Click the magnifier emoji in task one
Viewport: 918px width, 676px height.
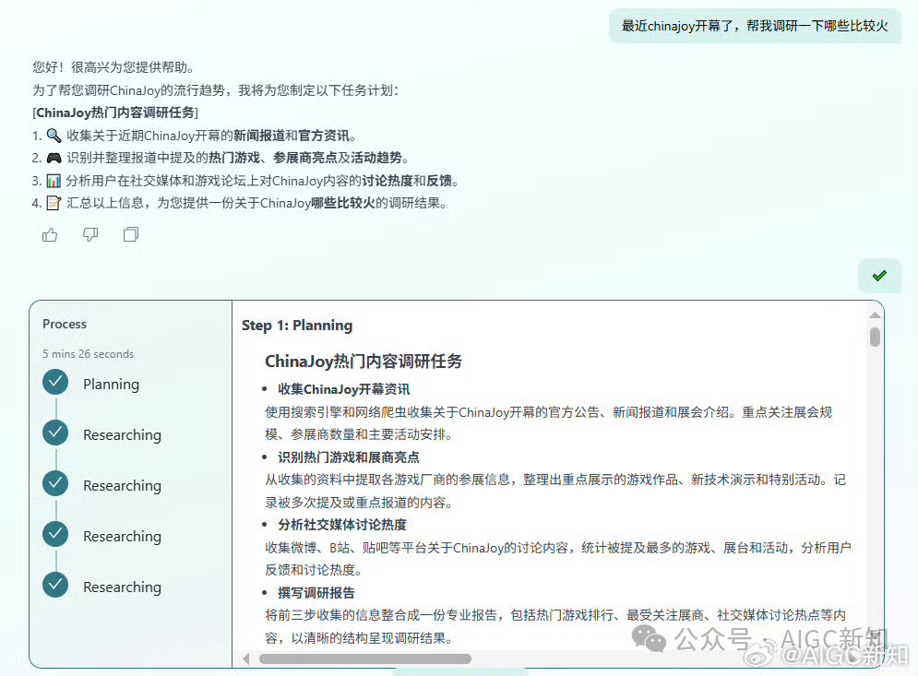(x=54, y=136)
